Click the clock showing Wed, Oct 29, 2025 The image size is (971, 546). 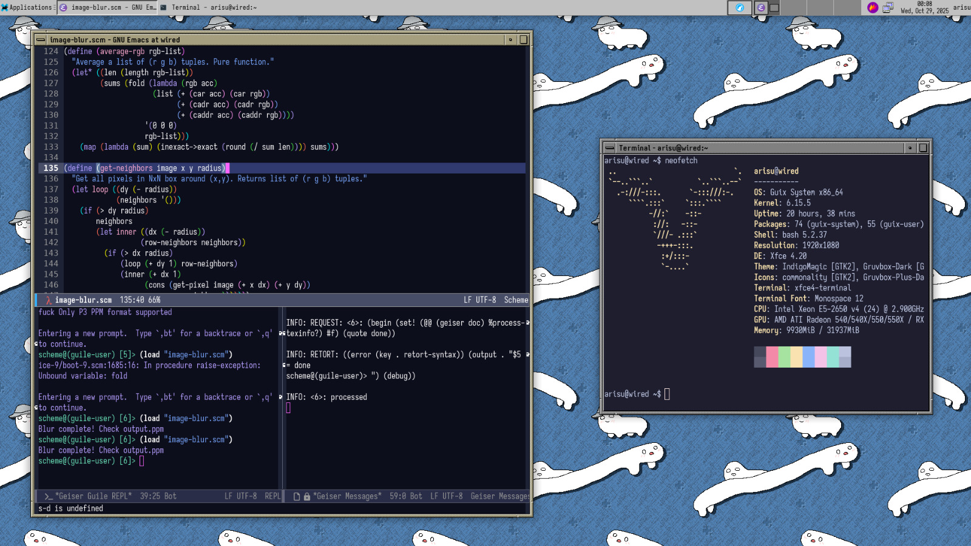pyautogui.click(x=924, y=7)
